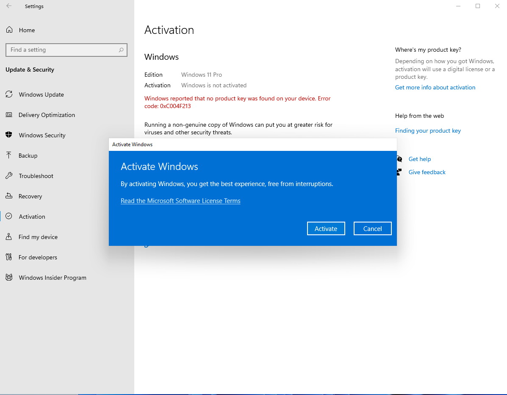Focus the Find a setting search box
The height and width of the screenshot is (395, 507).
[61, 50]
